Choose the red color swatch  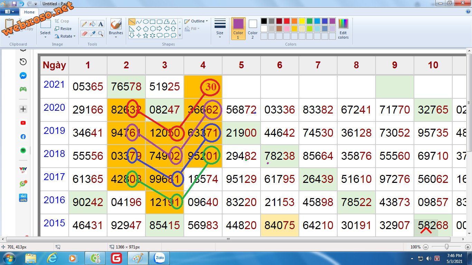point(286,21)
